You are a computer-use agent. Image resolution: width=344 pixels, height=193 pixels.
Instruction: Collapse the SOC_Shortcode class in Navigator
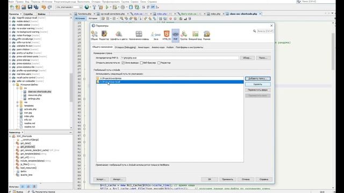pos(10,136)
